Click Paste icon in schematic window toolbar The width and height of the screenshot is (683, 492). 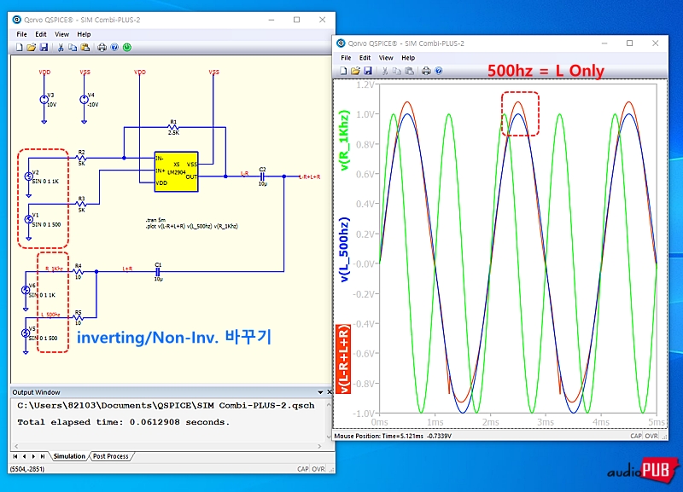(x=85, y=47)
